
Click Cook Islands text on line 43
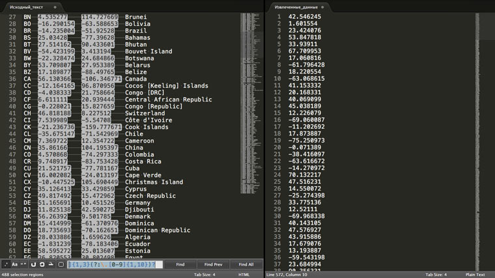point(147,127)
